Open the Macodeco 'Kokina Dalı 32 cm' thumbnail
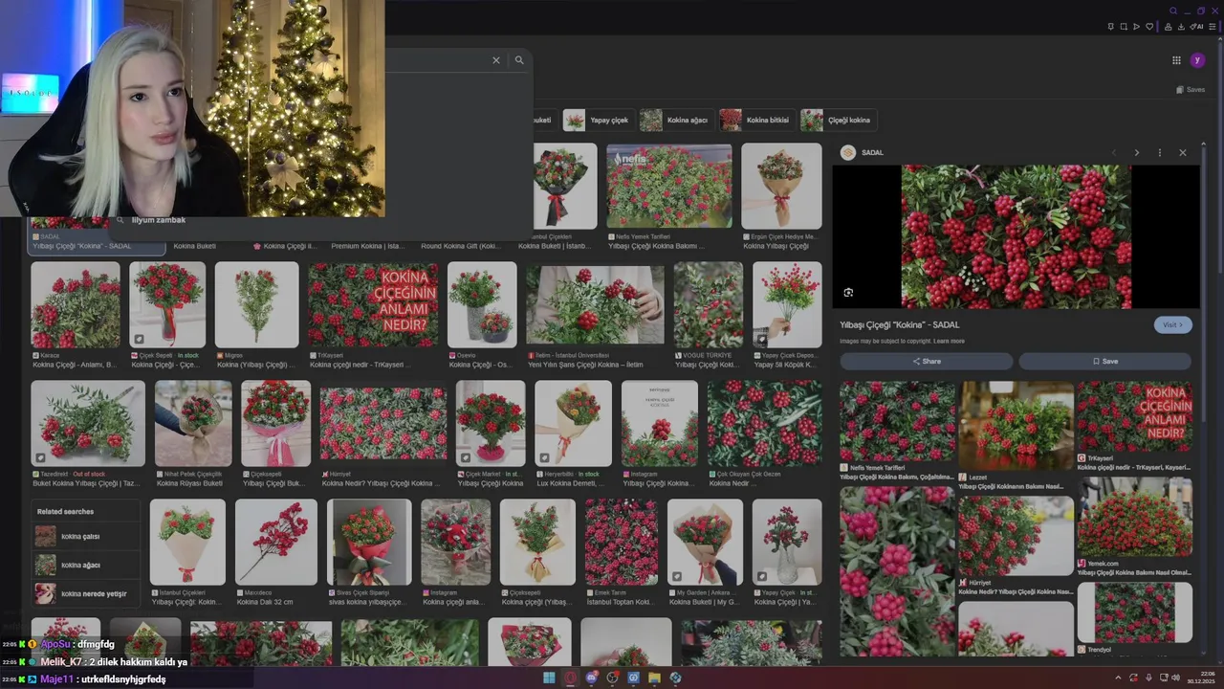This screenshot has width=1224, height=689. point(276,542)
